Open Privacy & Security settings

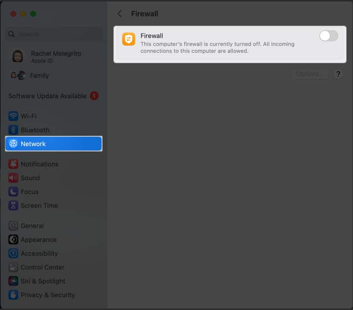[x=47, y=295]
